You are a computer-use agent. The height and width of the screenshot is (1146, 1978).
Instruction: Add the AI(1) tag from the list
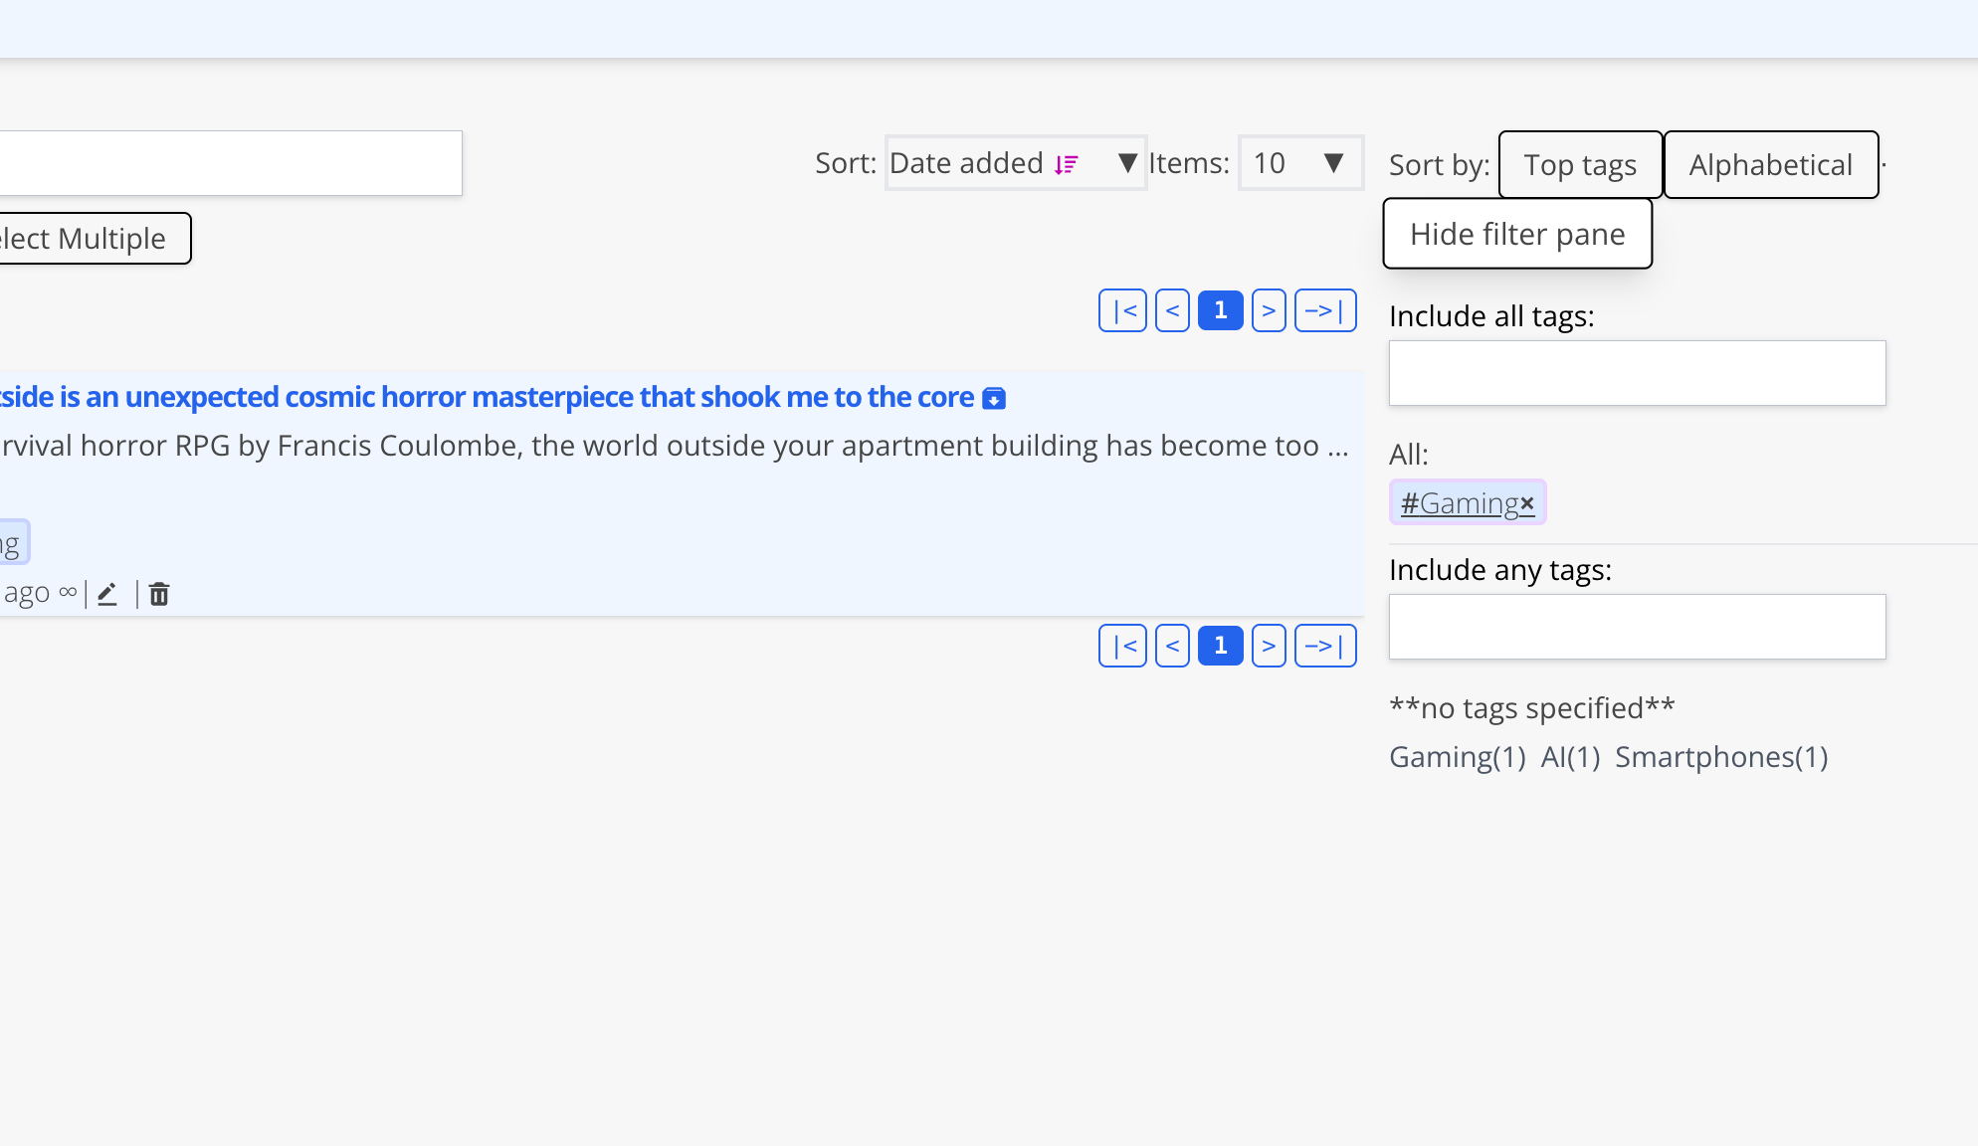[x=1570, y=757]
